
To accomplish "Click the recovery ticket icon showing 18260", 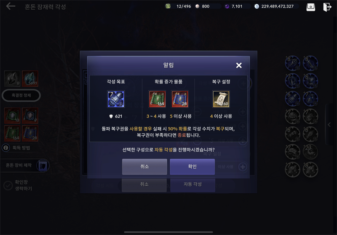I will click(x=221, y=99).
